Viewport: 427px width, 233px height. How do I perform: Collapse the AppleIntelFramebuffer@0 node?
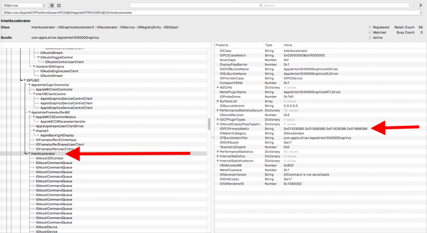29,112
